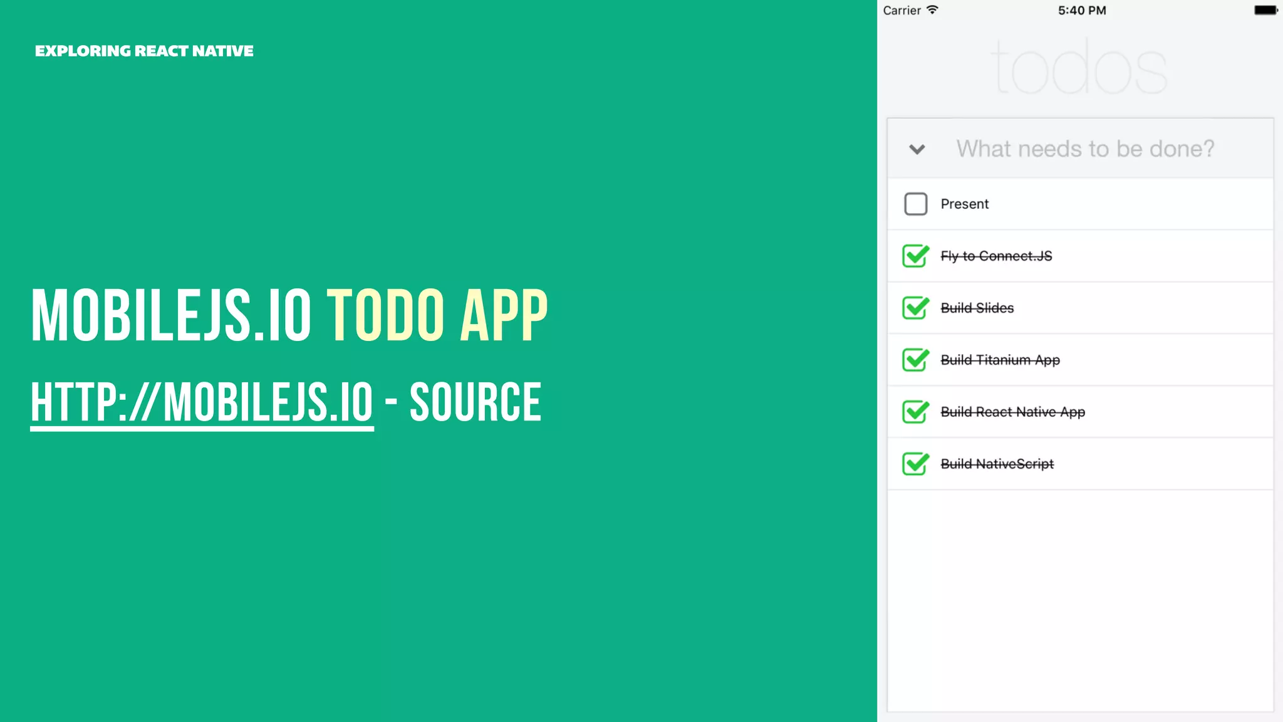Uncheck the Fly to Connect.JS checkbox
Image resolution: width=1283 pixels, height=722 pixels.
915,256
